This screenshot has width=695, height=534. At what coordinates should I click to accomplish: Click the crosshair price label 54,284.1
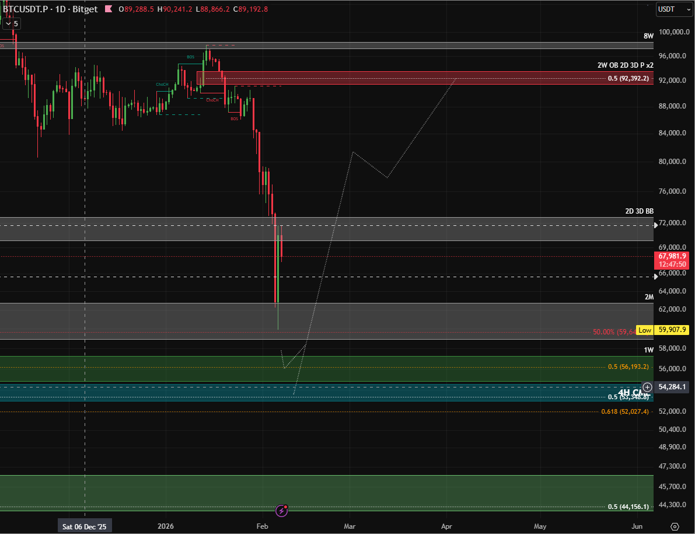(x=672, y=387)
